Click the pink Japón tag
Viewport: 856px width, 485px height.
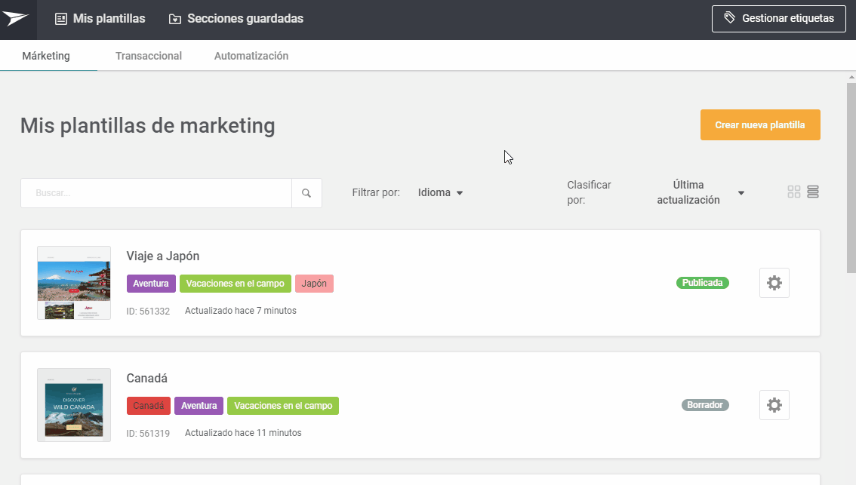pos(314,284)
